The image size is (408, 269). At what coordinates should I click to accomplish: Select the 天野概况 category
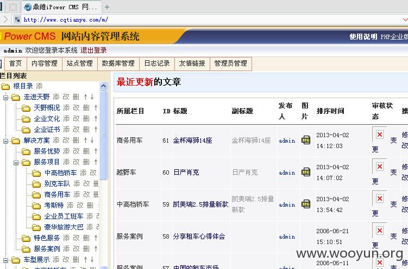47,108
